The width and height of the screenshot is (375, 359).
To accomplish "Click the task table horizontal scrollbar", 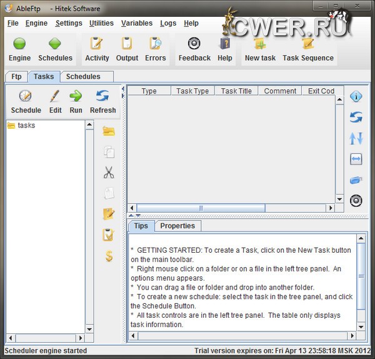I will point(201,208).
